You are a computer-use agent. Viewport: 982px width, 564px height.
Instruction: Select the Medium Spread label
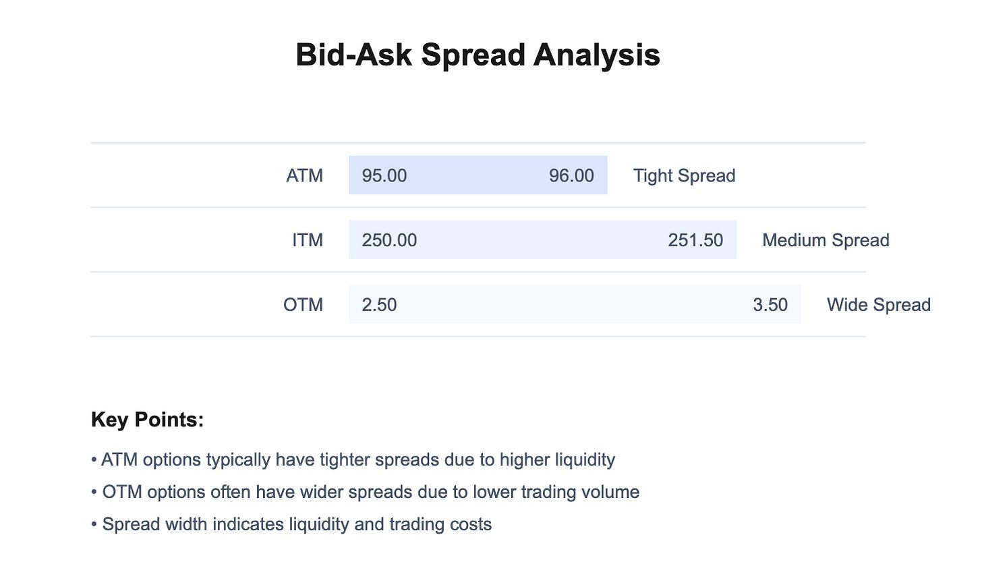pyautogui.click(x=826, y=240)
